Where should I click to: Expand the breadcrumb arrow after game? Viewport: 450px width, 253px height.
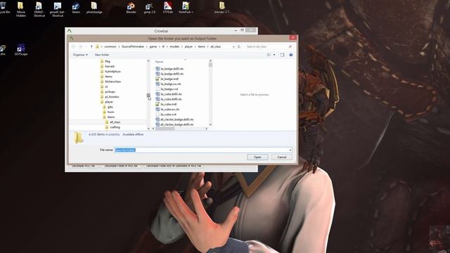pyautogui.click(x=160, y=46)
